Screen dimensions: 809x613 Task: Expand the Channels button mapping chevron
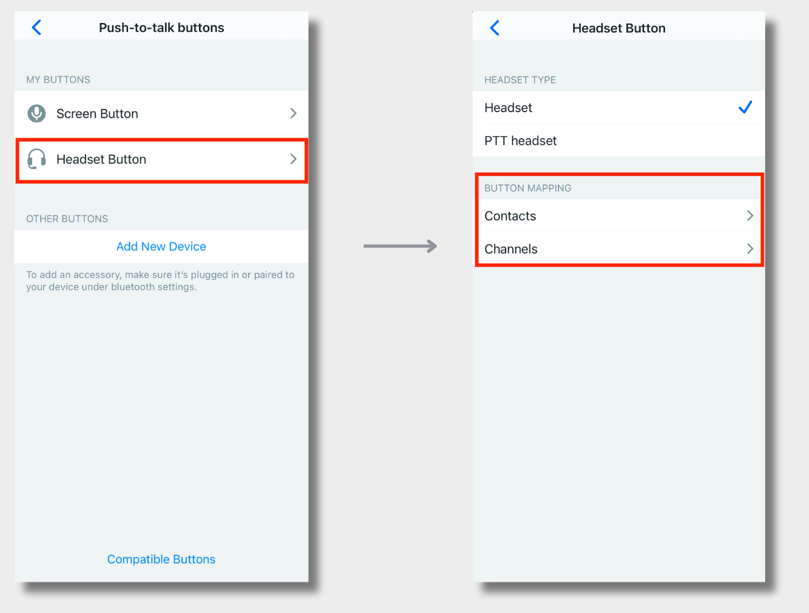749,249
